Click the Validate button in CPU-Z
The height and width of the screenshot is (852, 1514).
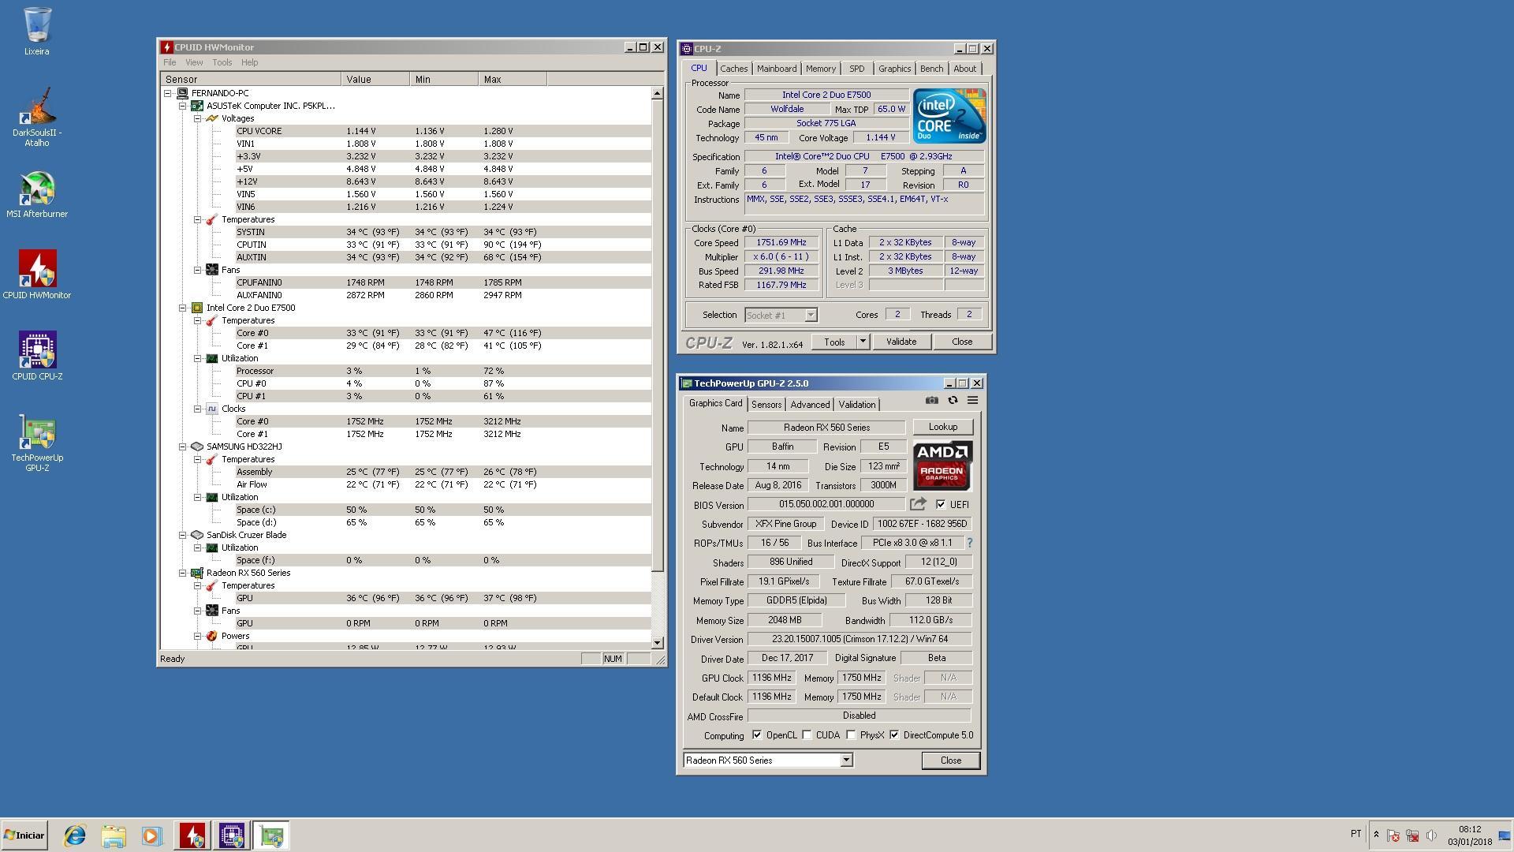tap(901, 342)
